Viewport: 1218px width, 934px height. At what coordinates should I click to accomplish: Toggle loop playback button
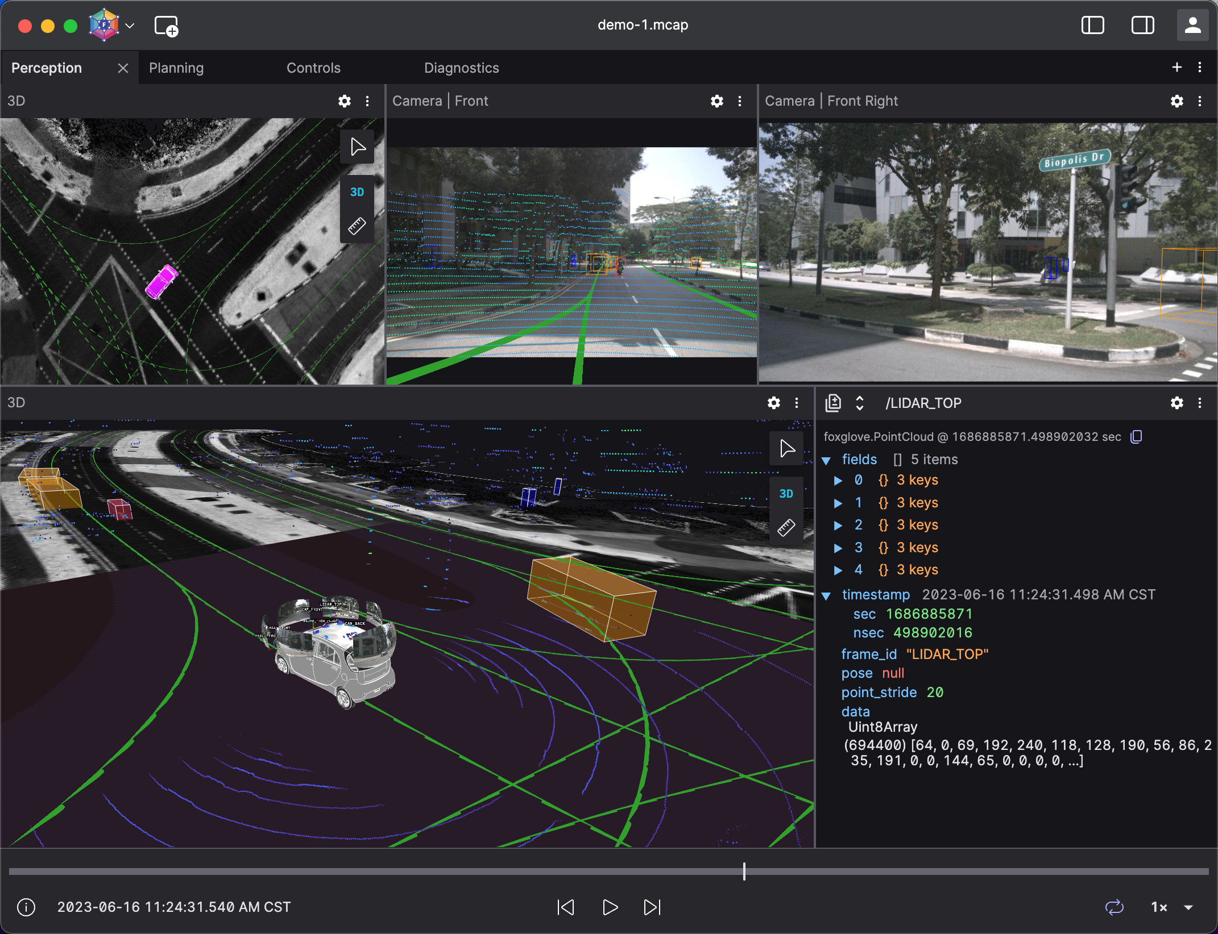tap(1114, 907)
